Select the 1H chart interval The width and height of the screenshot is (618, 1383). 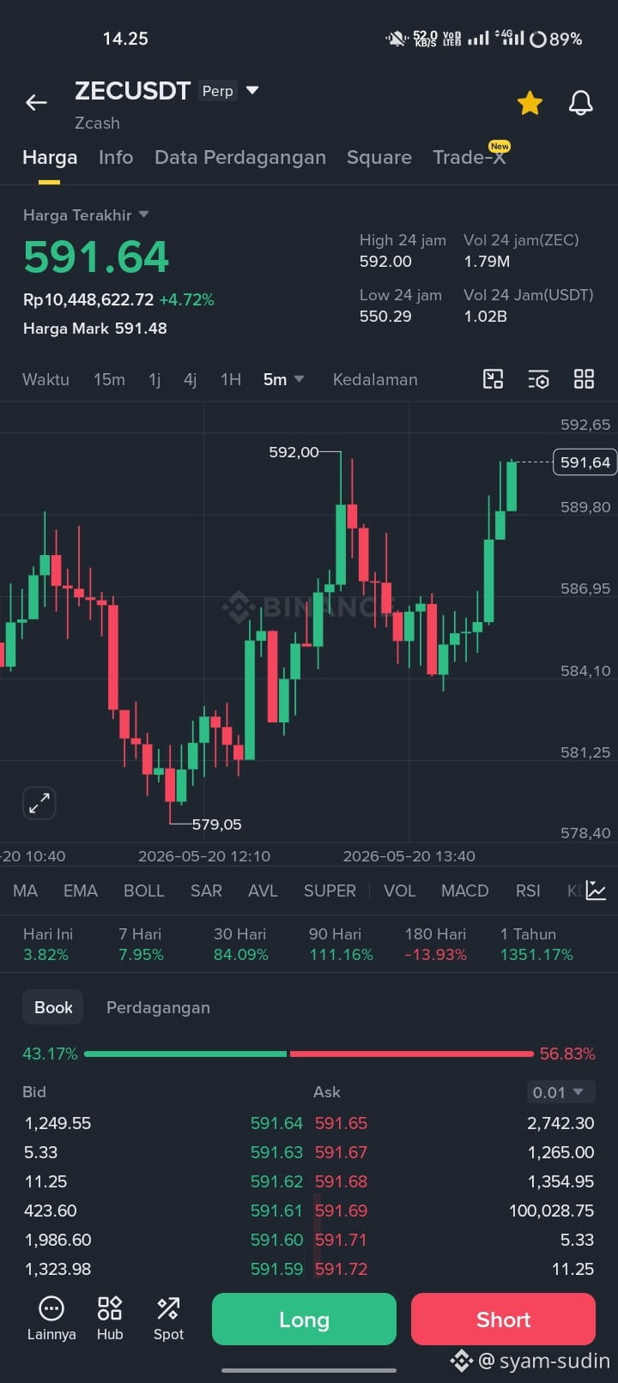tap(231, 379)
